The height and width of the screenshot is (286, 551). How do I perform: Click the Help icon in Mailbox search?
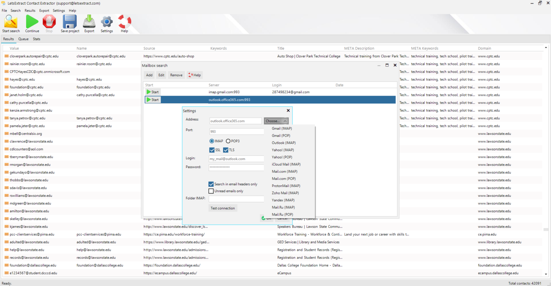(194, 75)
